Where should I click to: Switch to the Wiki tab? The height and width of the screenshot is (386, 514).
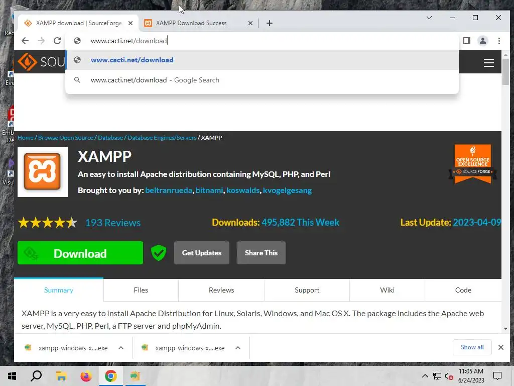387,290
